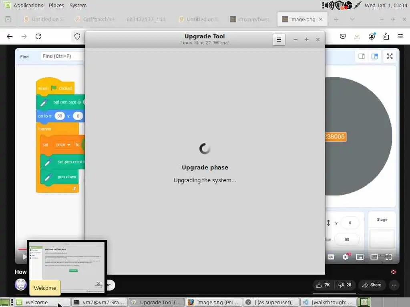Open the Firefox application menu

pos(400,36)
